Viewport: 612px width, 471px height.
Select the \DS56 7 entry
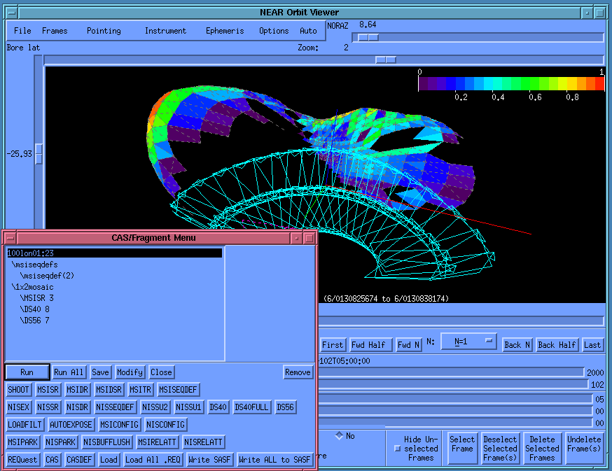(35, 321)
